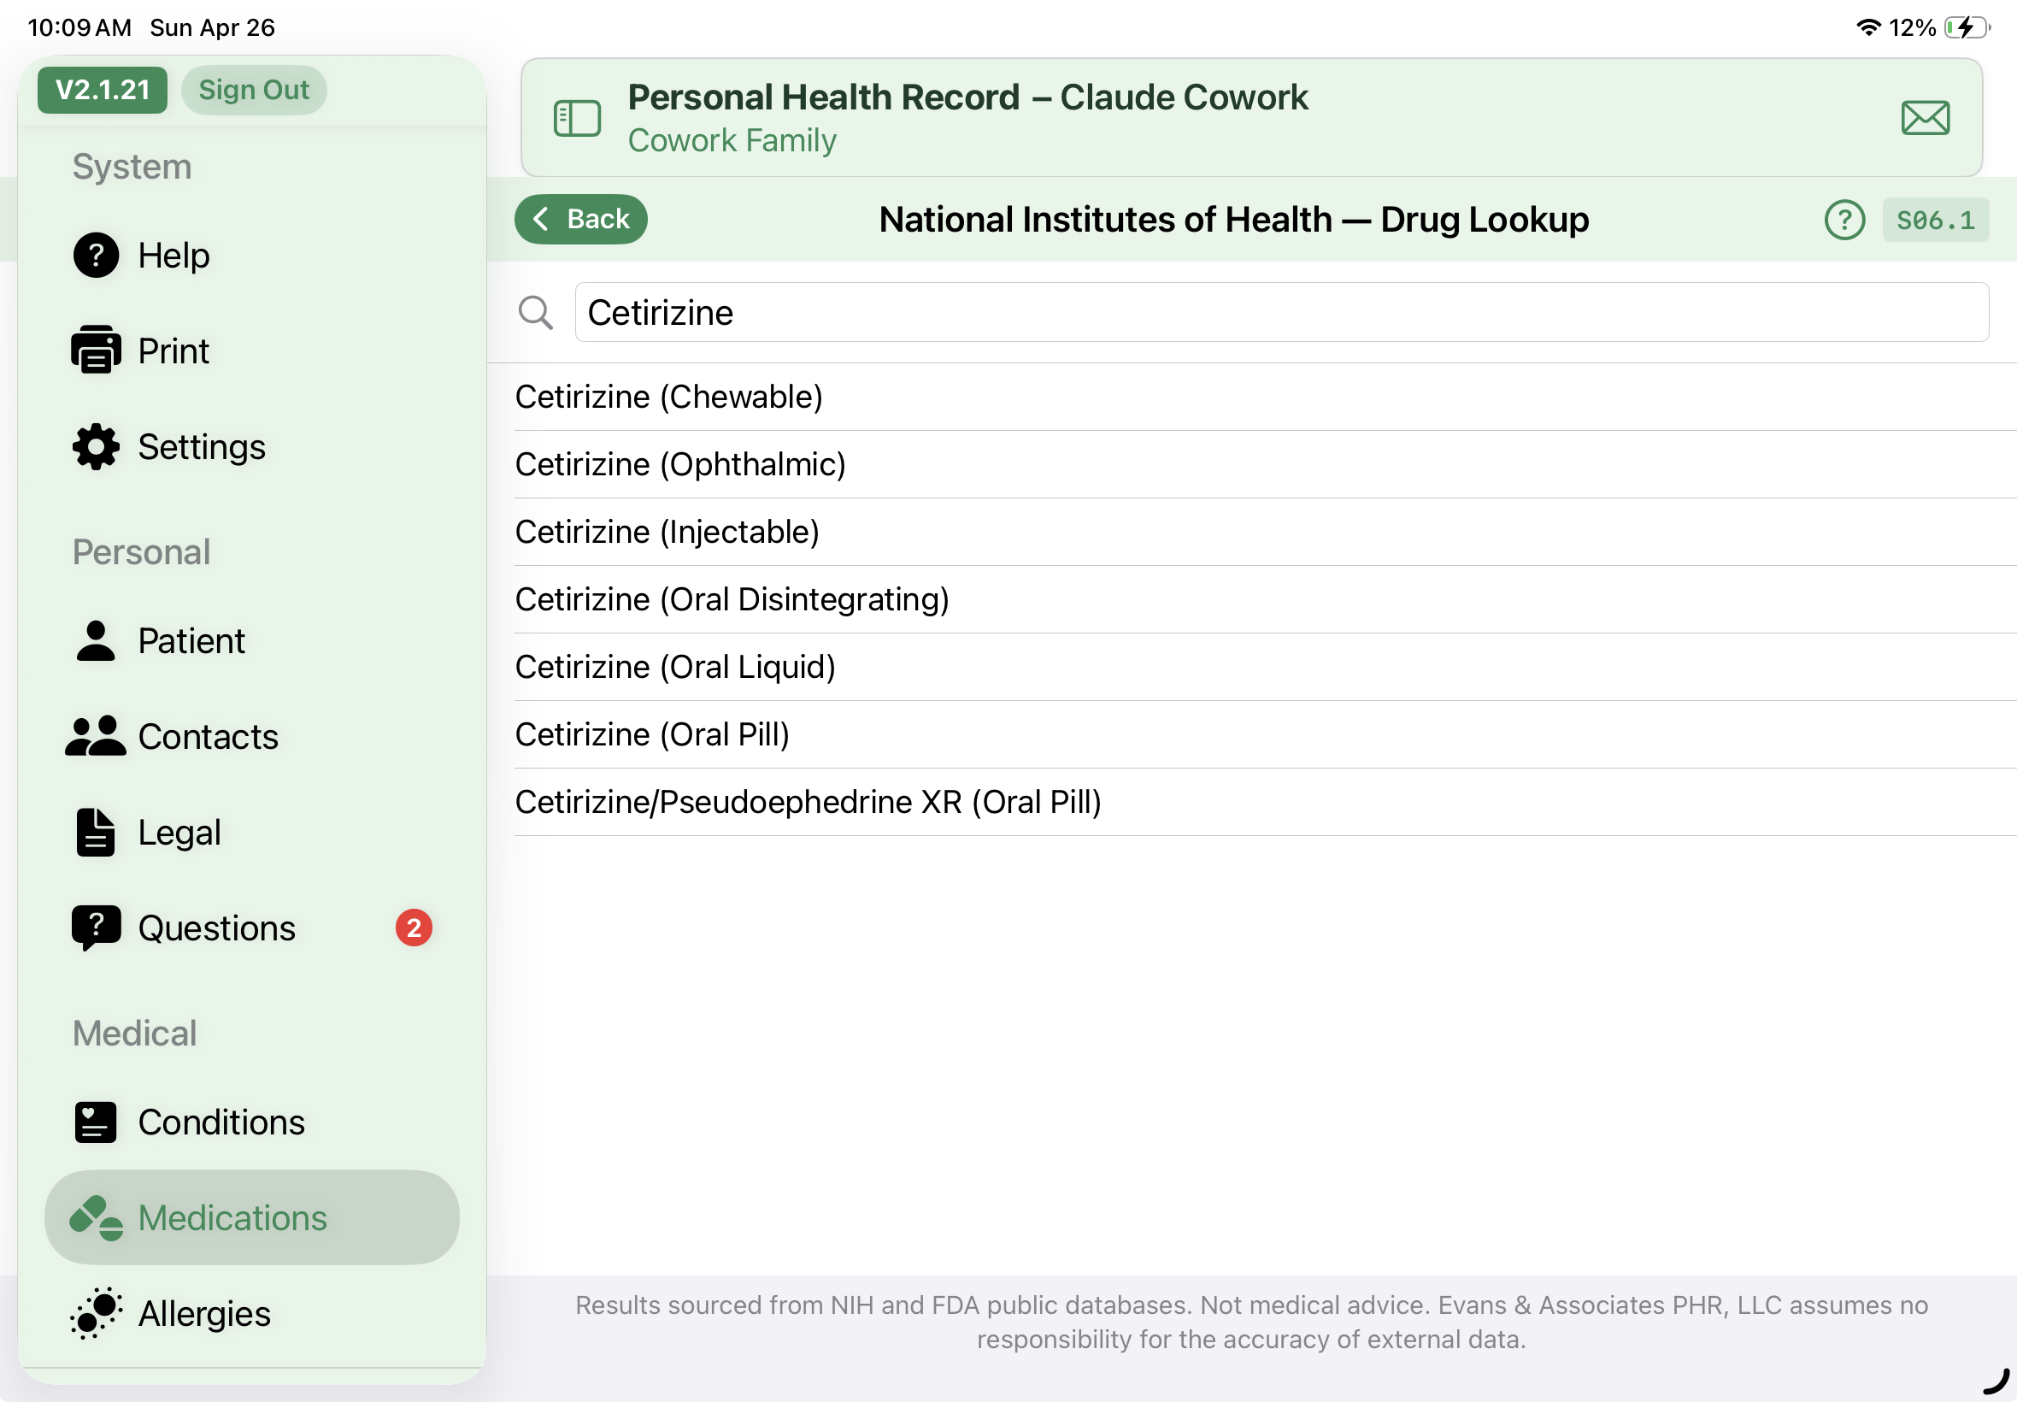Click the Questions speech bubble icon
The width and height of the screenshot is (2017, 1402).
pos(96,928)
